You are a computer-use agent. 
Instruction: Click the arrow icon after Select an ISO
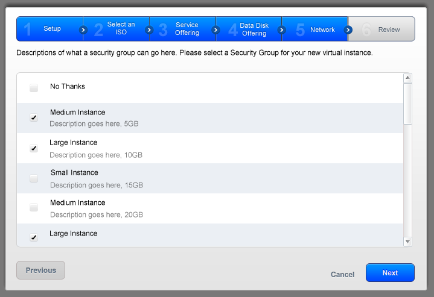(x=149, y=30)
